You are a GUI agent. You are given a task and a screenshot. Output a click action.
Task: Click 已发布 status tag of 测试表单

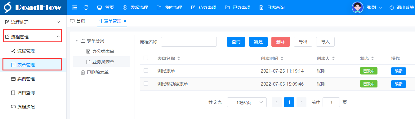point(369,71)
